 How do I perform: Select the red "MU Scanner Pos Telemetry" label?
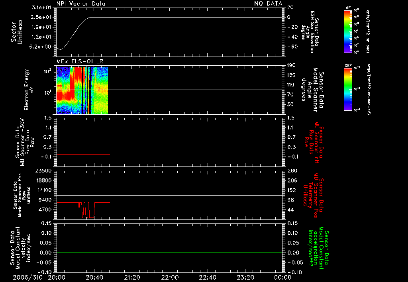pyautogui.click(x=313, y=195)
